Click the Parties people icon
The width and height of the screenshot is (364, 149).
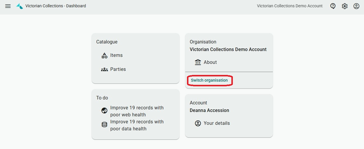(104, 69)
